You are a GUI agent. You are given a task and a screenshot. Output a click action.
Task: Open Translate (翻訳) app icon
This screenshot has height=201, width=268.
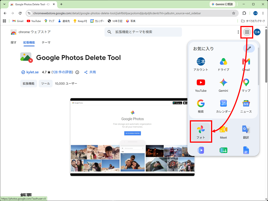pyautogui.click(x=246, y=132)
